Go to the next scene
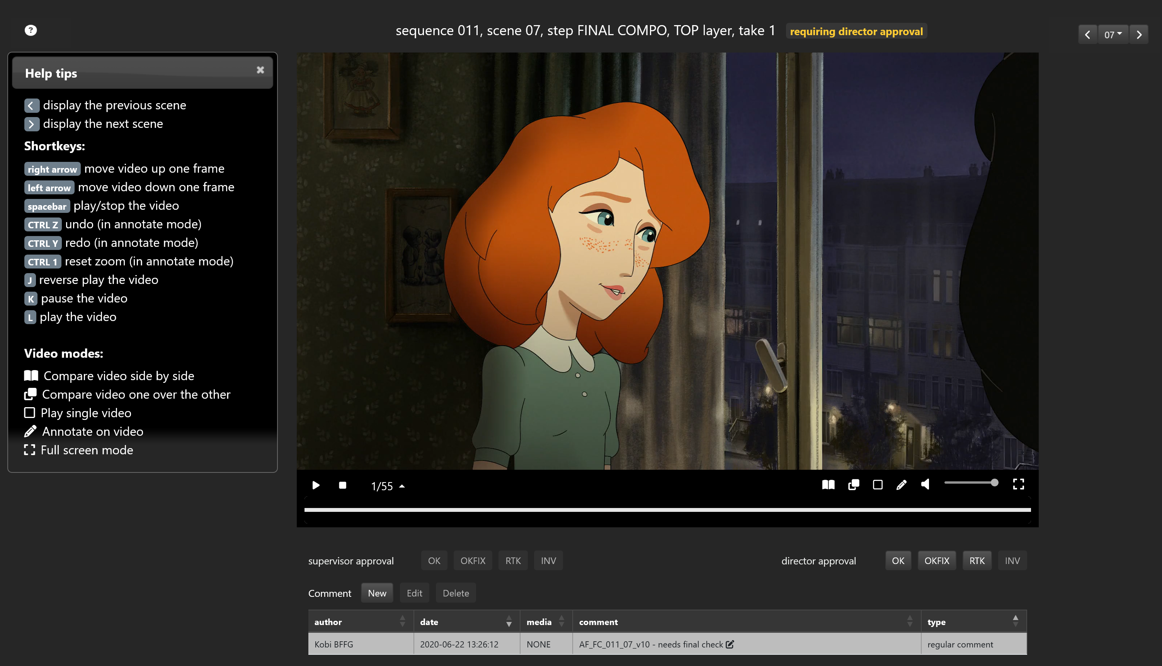The image size is (1162, 666). pos(1139,34)
